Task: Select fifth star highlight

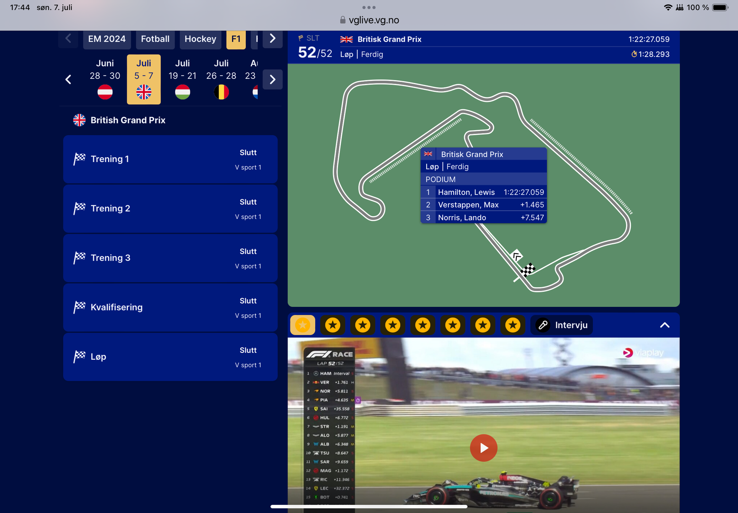Action: coord(423,325)
